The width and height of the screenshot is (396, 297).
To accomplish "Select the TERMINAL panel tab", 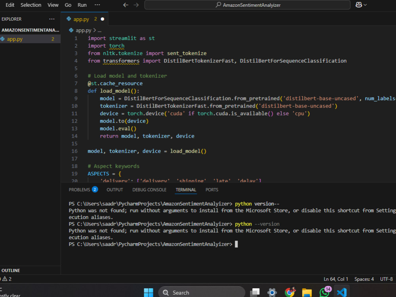I will [x=186, y=190].
